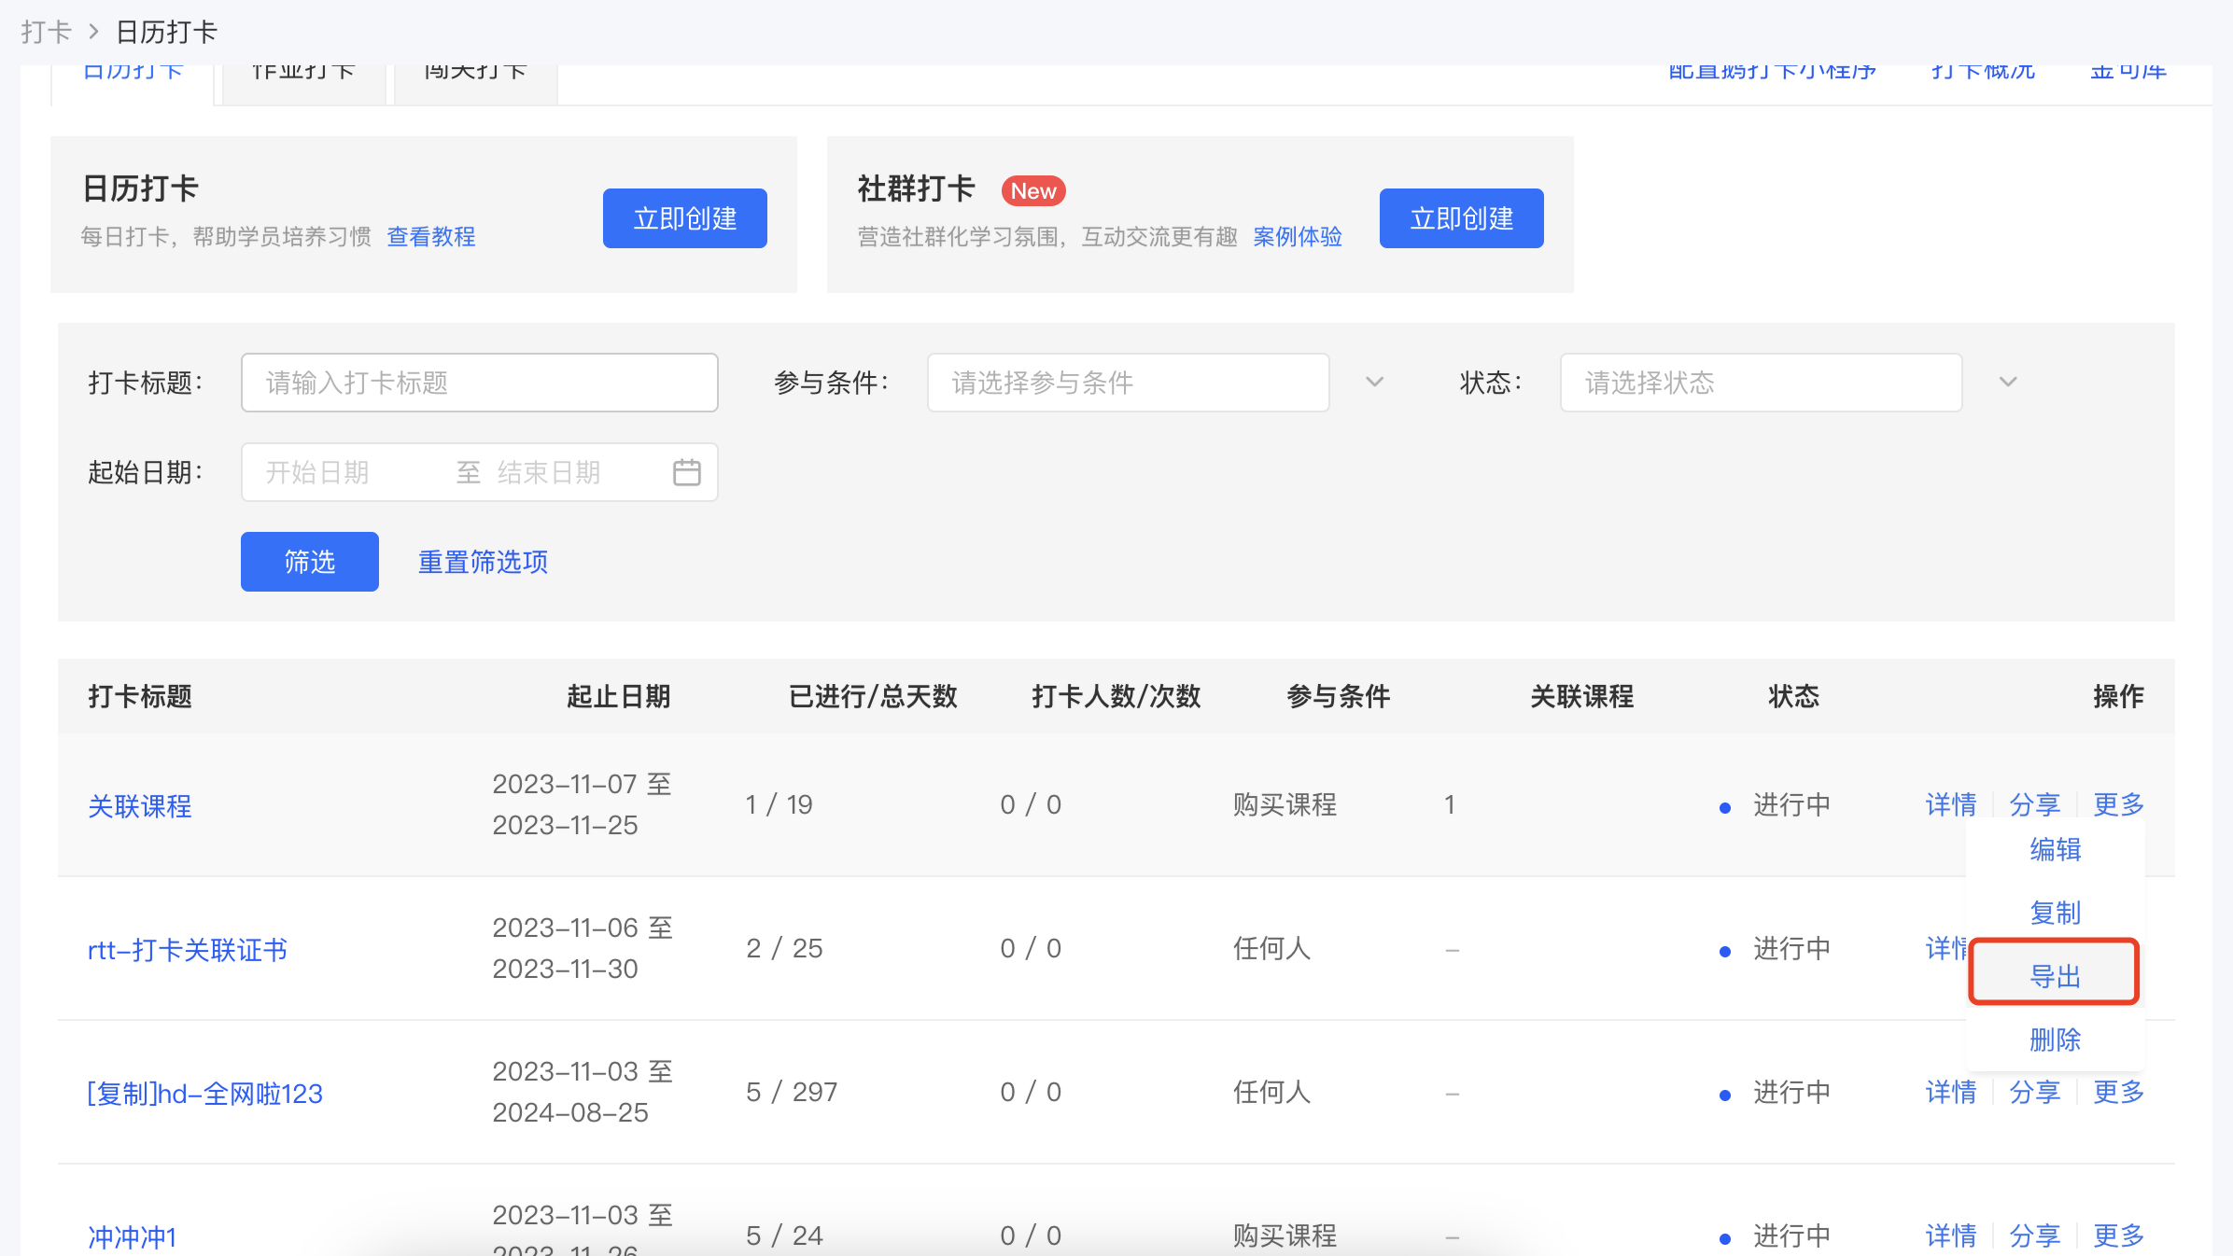Click 分享 for [复制]hd-全网啦123 row
Screen dimensions: 2233x1256
pos(2034,1092)
